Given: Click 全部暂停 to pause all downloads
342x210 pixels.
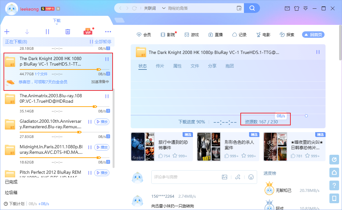Looking at the screenshot, I should pyautogui.click(x=103, y=41).
